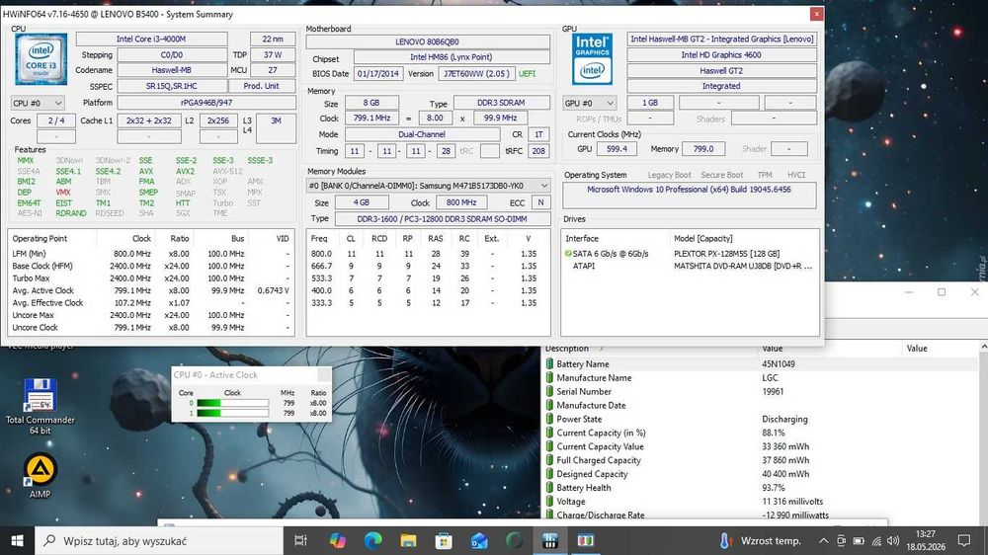
Task: Open the CPU #0 selector dropdown
Action: [38, 103]
